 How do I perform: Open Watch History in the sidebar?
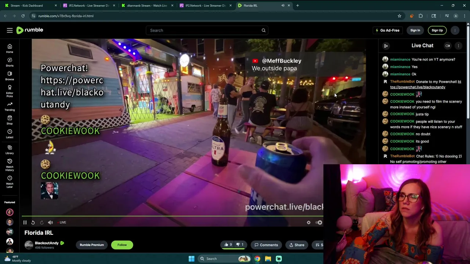pos(10,165)
